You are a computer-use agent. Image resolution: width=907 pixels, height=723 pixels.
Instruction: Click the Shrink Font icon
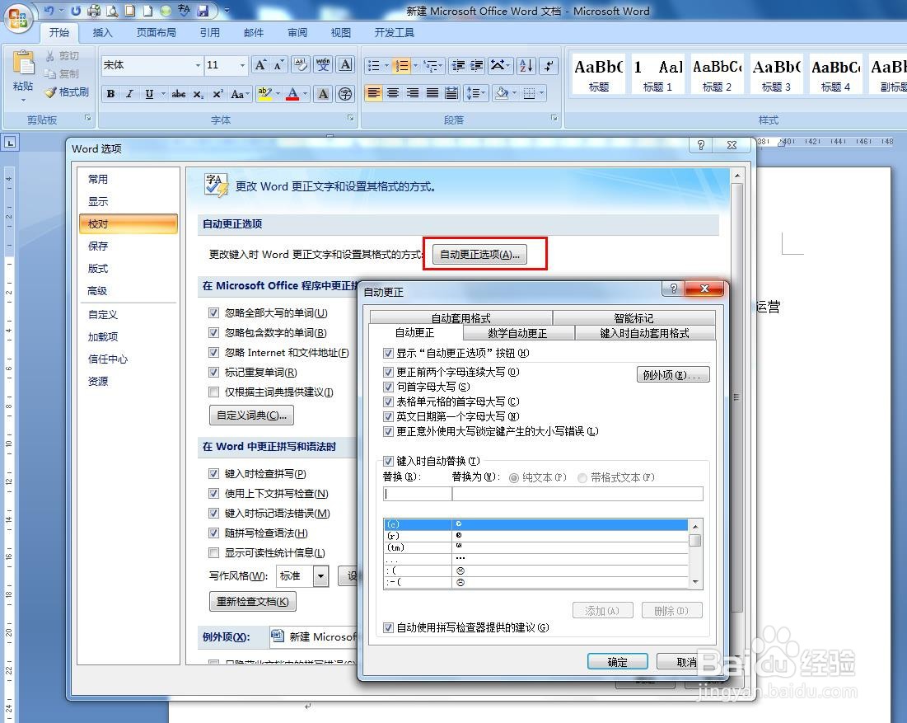coord(278,65)
